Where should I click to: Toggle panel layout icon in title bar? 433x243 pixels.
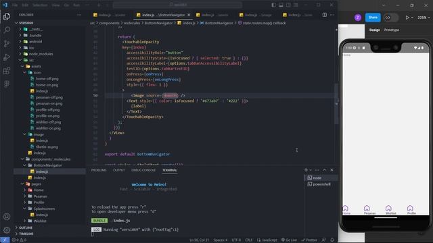coord(281,5)
